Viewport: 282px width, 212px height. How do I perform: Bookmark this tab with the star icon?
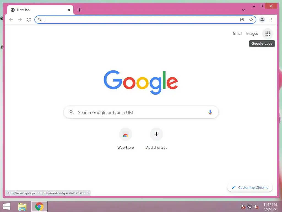pos(251,20)
